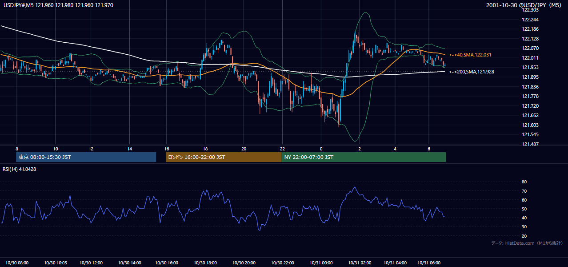Click the hour label 2 under price chart

[x=360, y=149]
